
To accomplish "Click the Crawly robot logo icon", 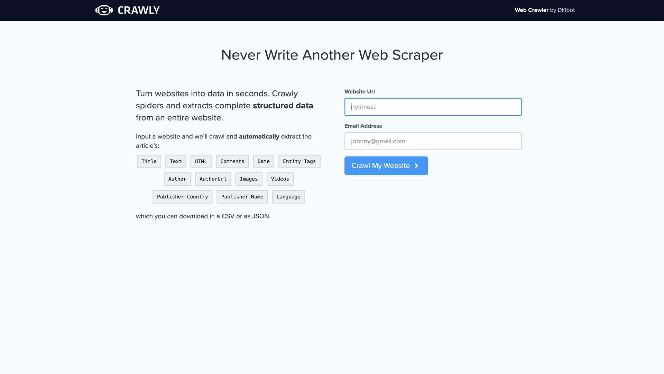I will click(x=104, y=10).
